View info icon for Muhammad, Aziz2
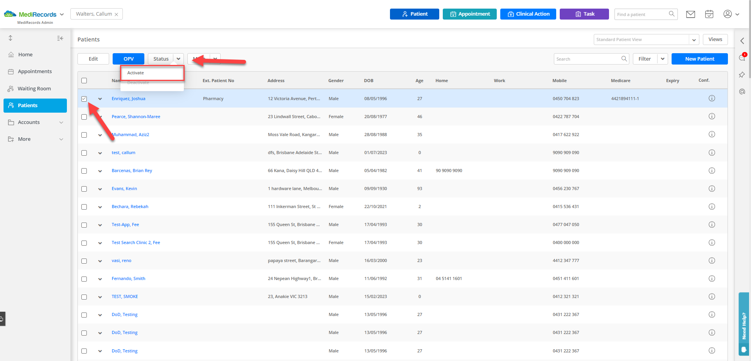751x361 pixels. 712,134
